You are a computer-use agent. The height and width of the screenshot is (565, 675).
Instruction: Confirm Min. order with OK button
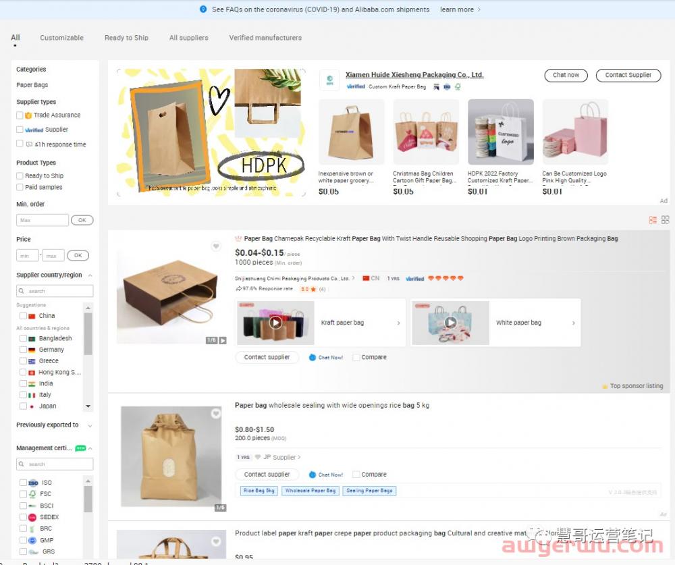pyautogui.click(x=82, y=220)
